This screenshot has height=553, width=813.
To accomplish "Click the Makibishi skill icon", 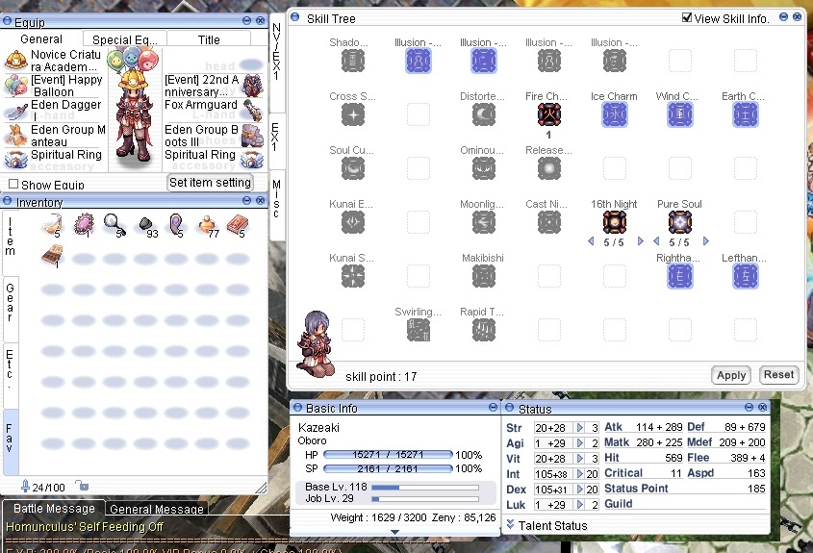I will [483, 276].
